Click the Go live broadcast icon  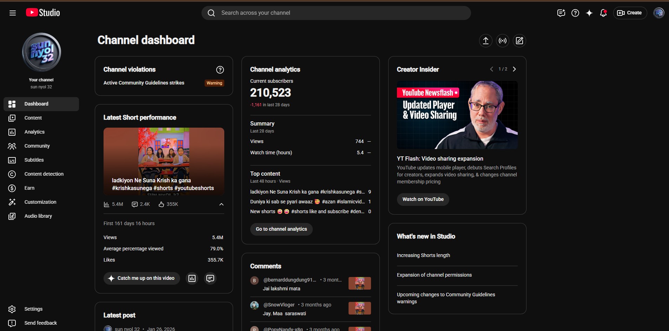point(503,41)
